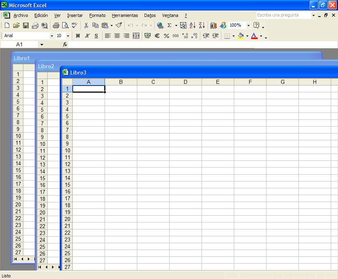Image resolution: width=338 pixels, height=279 pixels.
Task: Align text right
Action: tap(126, 36)
